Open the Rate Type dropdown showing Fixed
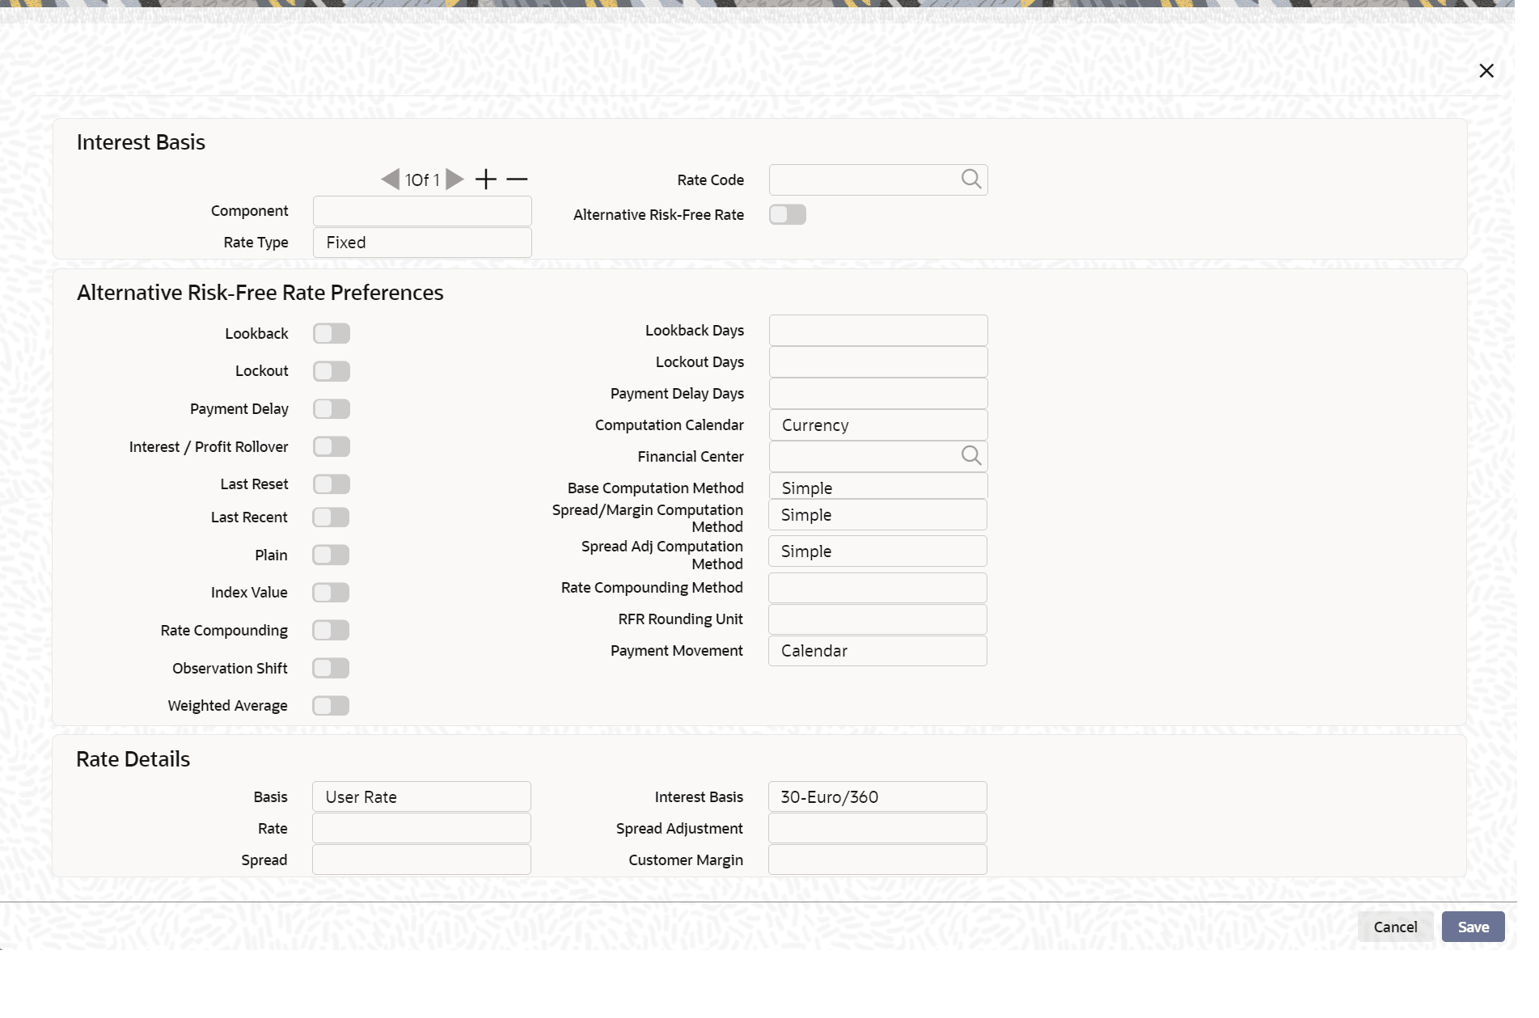The image size is (1539, 1018). coord(422,243)
